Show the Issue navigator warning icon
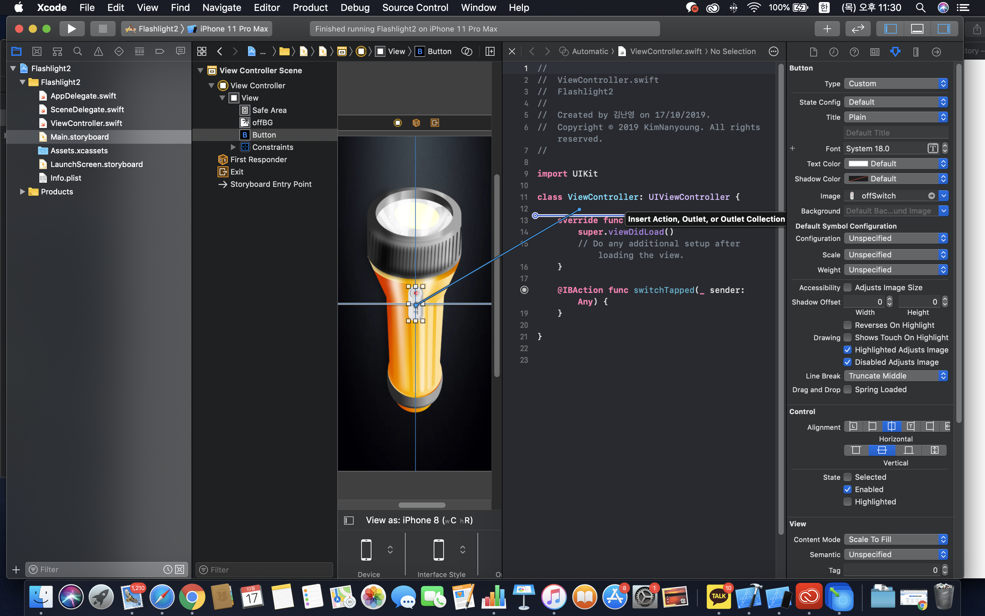Screen dimensions: 985x616 coord(98,51)
